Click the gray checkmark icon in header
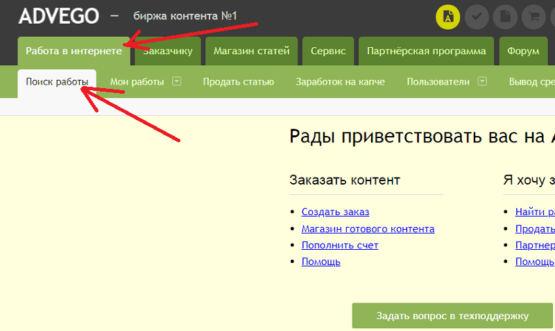 pyautogui.click(x=477, y=17)
